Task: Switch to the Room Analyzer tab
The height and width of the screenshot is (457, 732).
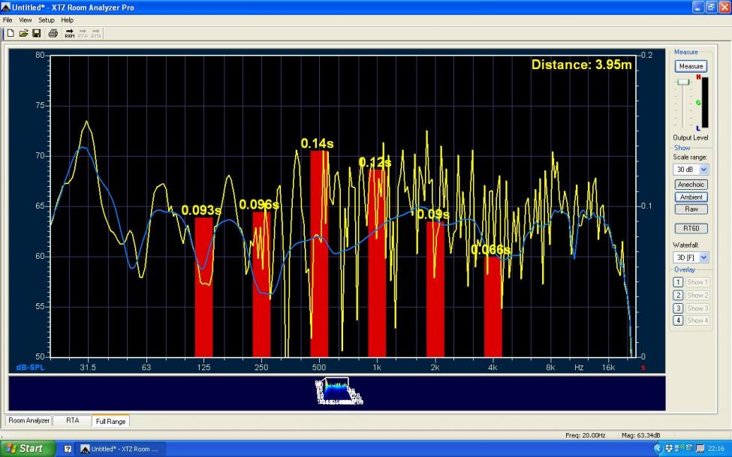Action: (x=29, y=420)
